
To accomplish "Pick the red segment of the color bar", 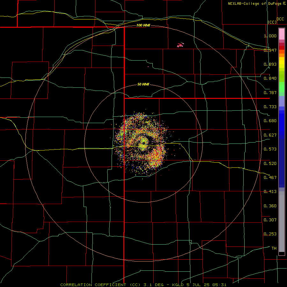I will [x=282, y=48].
